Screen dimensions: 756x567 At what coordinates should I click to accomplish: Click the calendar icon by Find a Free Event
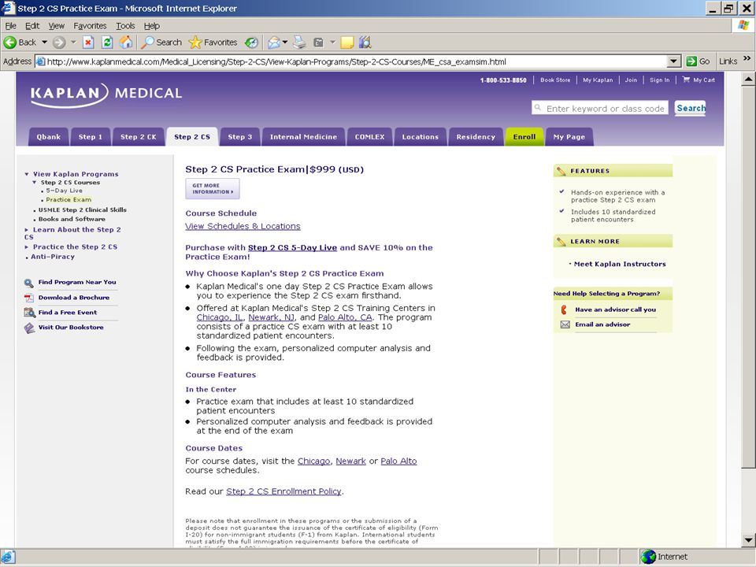click(29, 313)
